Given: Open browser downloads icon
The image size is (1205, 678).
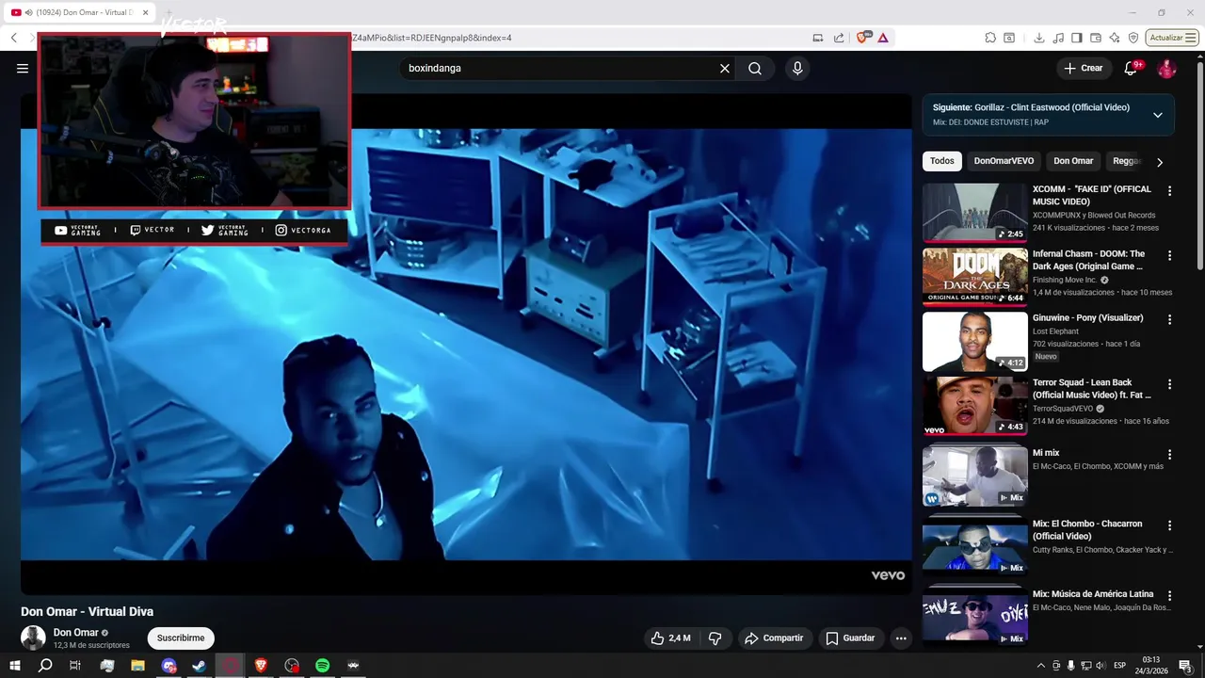Looking at the screenshot, I should pyautogui.click(x=1038, y=38).
